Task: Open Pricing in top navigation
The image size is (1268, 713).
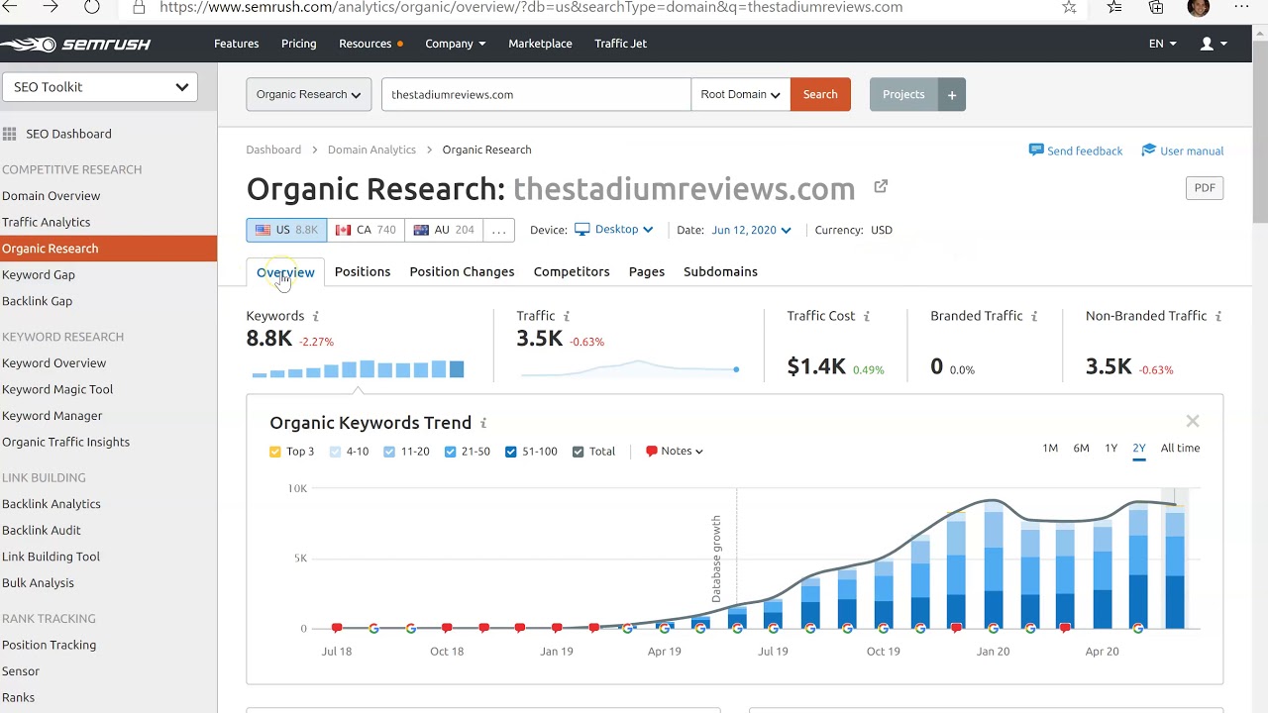Action: pyautogui.click(x=298, y=44)
